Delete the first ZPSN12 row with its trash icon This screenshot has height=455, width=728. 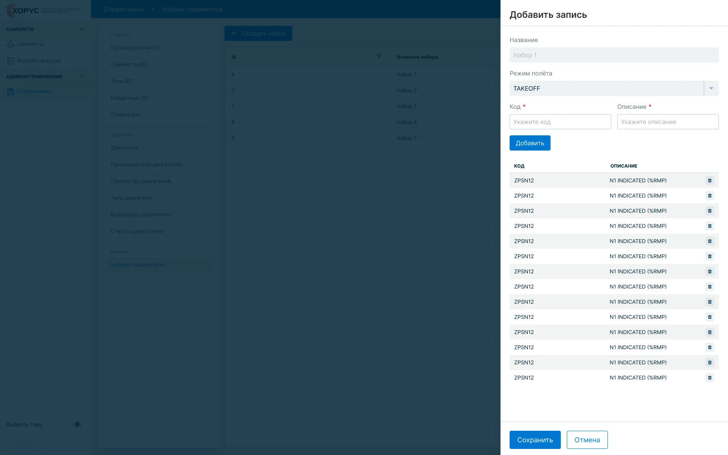pos(709,180)
